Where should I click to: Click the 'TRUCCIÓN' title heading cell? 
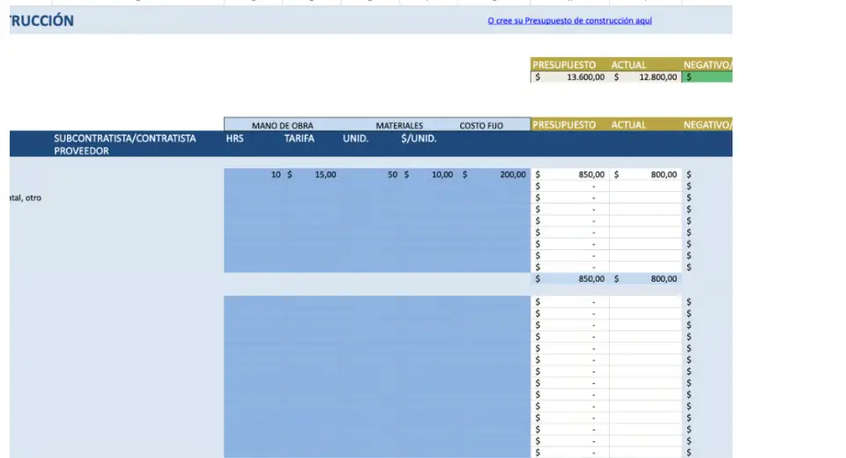click(42, 21)
